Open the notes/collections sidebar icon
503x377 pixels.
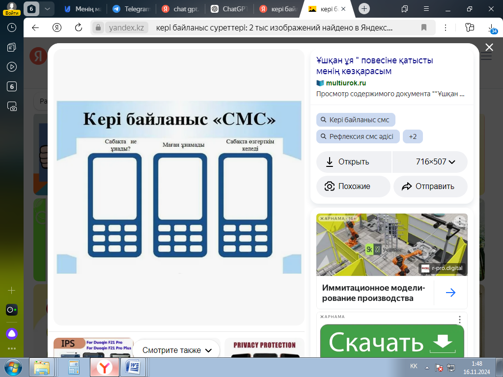tap(12, 48)
